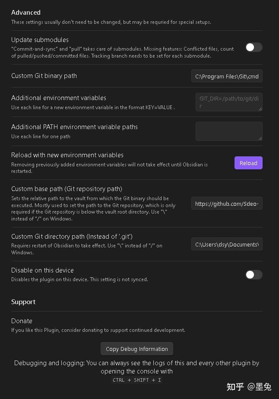Grab the environment variables textarea resize handle

[x=260, y=109]
